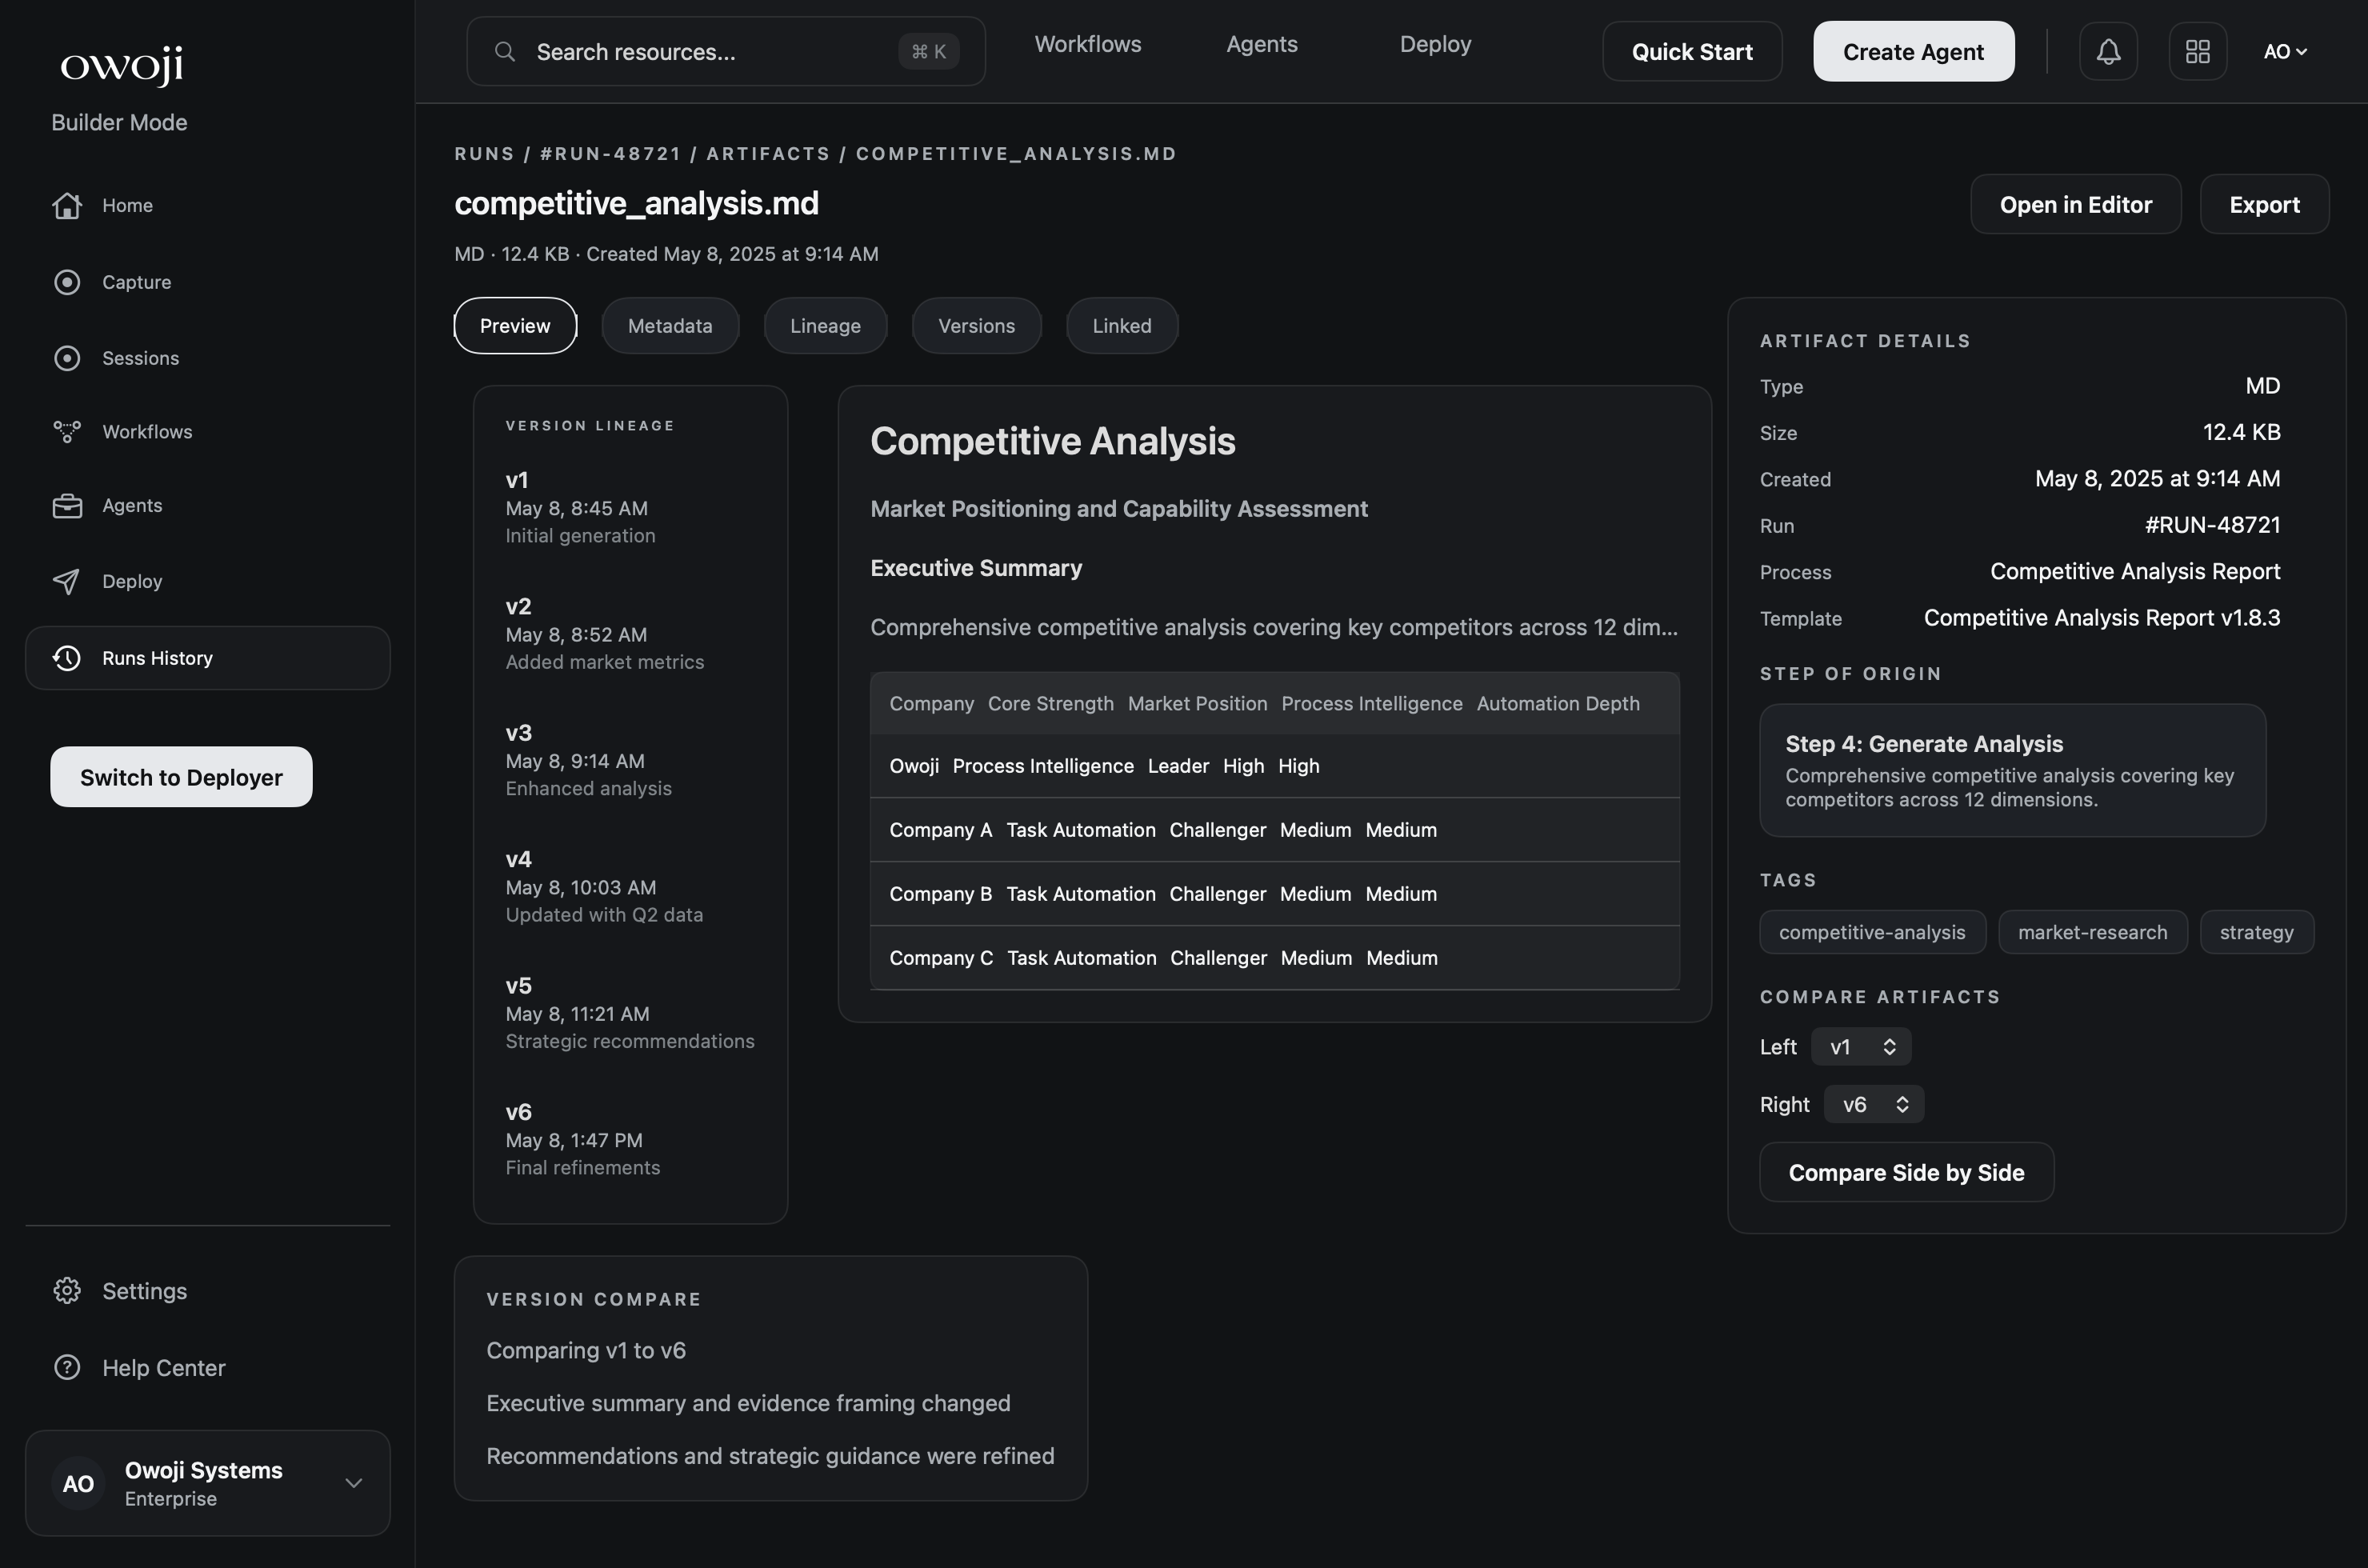Viewport: 2368px width, 1568px height.
Task: Select the Sessions icon in the sidebar
Action: (x=66, y=358)
